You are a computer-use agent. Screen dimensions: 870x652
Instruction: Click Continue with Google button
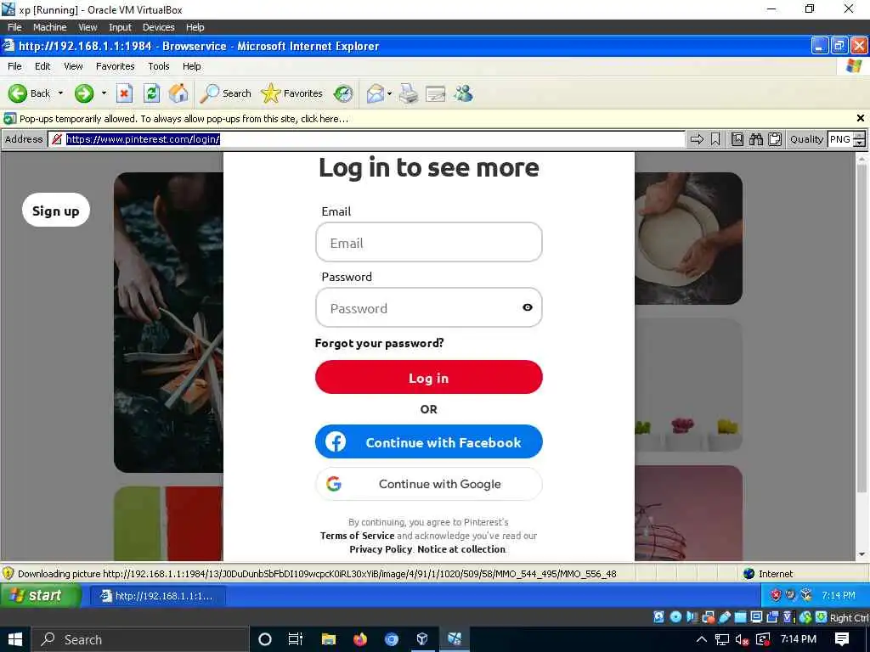[428, 484]
